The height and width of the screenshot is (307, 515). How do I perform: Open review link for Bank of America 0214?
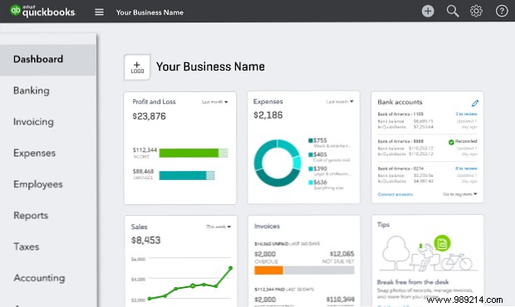466,168
